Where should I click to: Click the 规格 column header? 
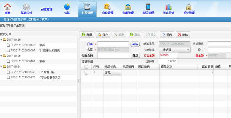coord(220,67)
